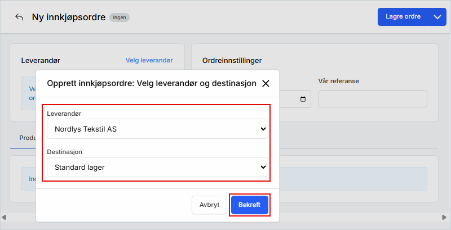Click the left arrow of horizontal scrollbar
451x230 pixels.
click(5, 217)
